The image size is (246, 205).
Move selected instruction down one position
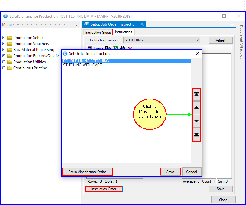(x=197, y=121)
